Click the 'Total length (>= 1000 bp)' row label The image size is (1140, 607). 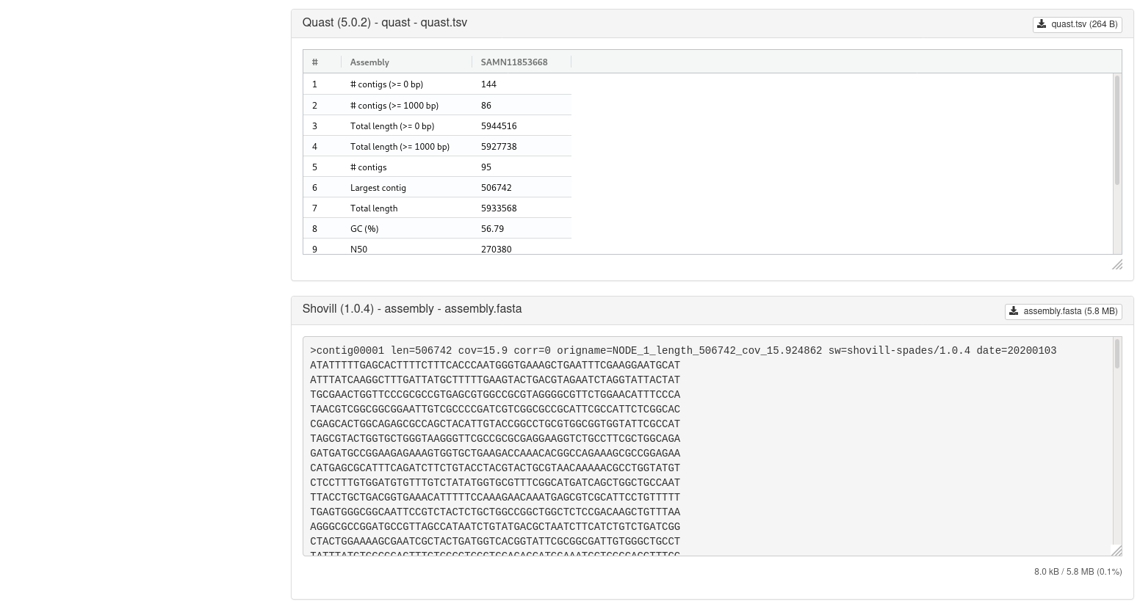pyautogui.click(x=400, y=146)
